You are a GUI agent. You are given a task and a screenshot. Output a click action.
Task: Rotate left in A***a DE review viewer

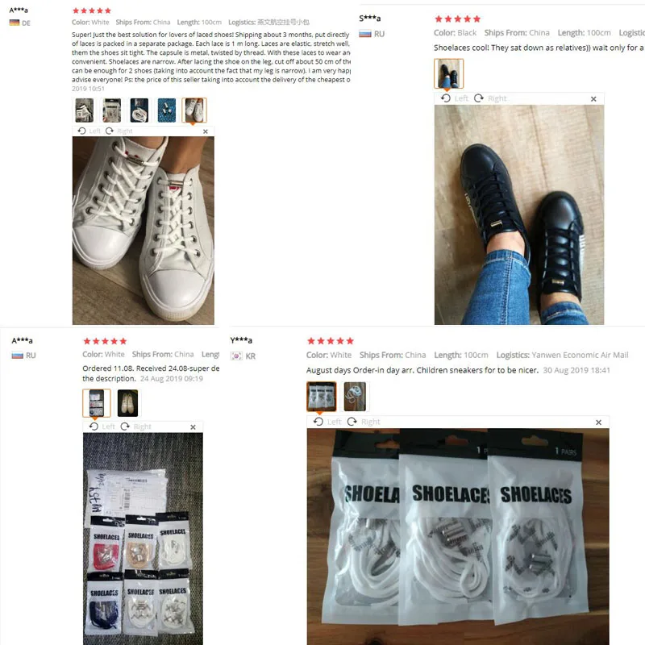(x=89, y=131)
